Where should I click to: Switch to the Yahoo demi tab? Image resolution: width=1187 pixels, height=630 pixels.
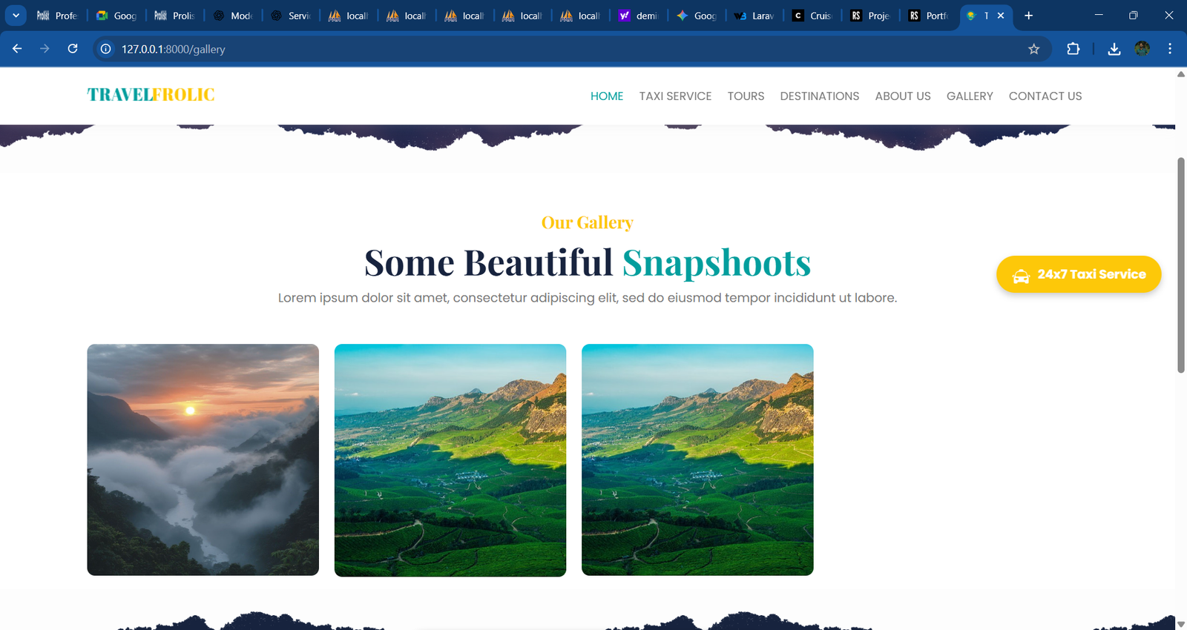tap(639, 16)
